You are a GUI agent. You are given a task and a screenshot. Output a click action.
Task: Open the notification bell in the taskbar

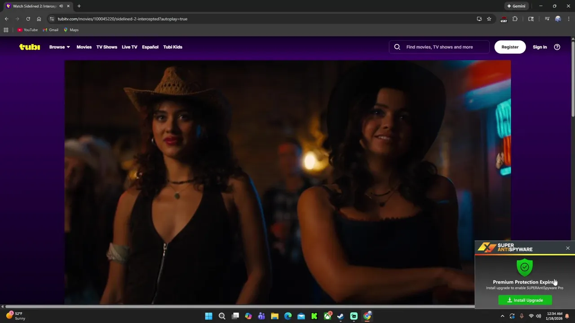tap(567, 316)
